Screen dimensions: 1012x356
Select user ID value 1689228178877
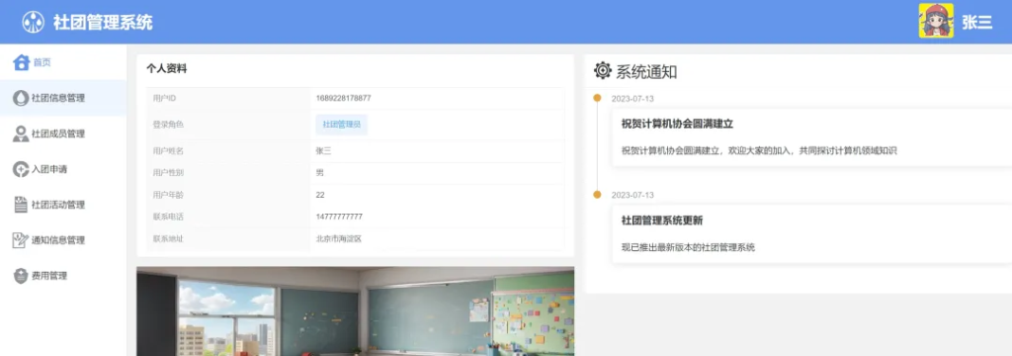(343, 98)
